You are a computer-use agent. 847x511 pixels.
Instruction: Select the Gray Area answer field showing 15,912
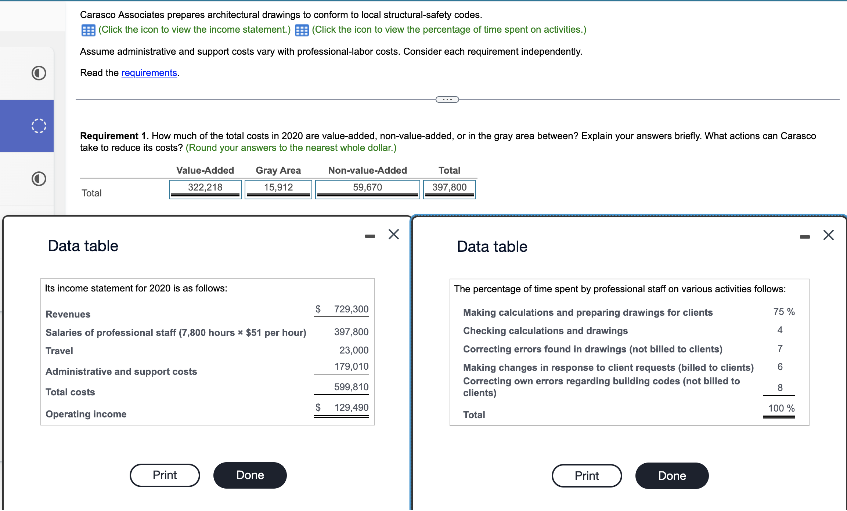[278, 188]
